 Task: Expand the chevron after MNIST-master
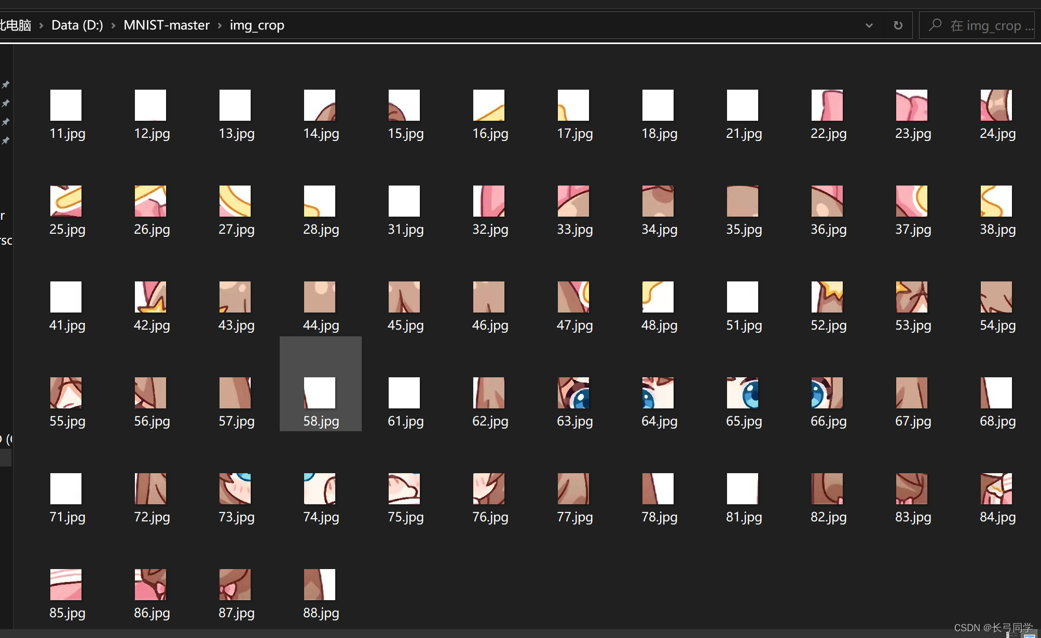220,25
